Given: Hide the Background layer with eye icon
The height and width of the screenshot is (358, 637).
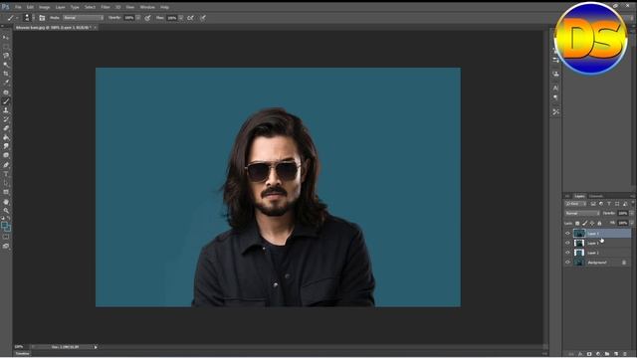Looking at the screenshot, I should [567, 263].
